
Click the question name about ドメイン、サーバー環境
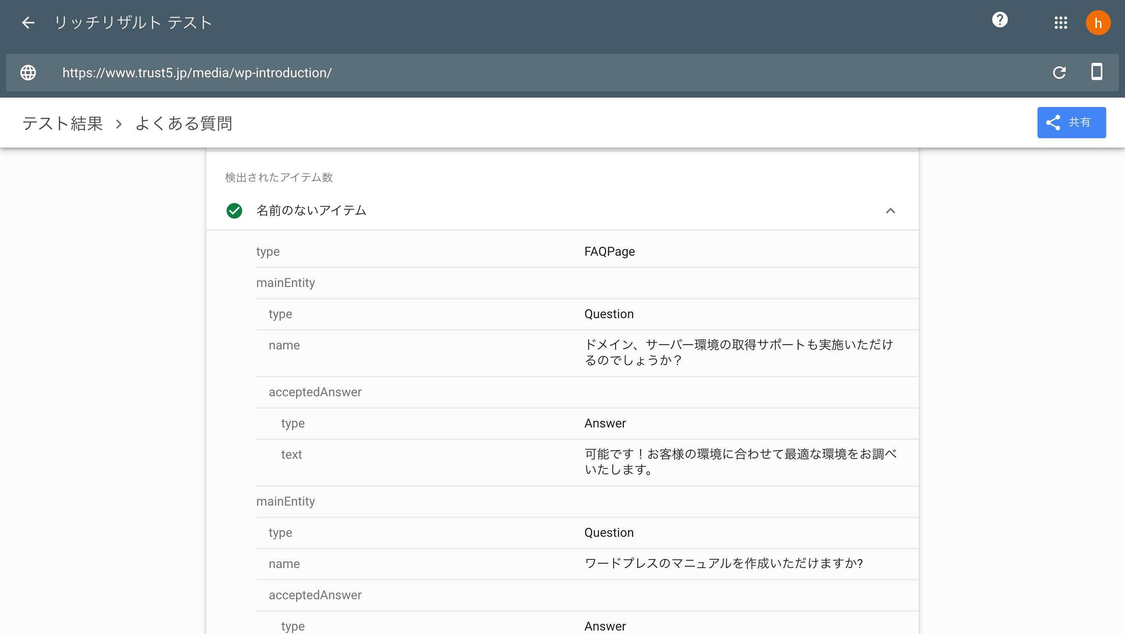point(739,353)
